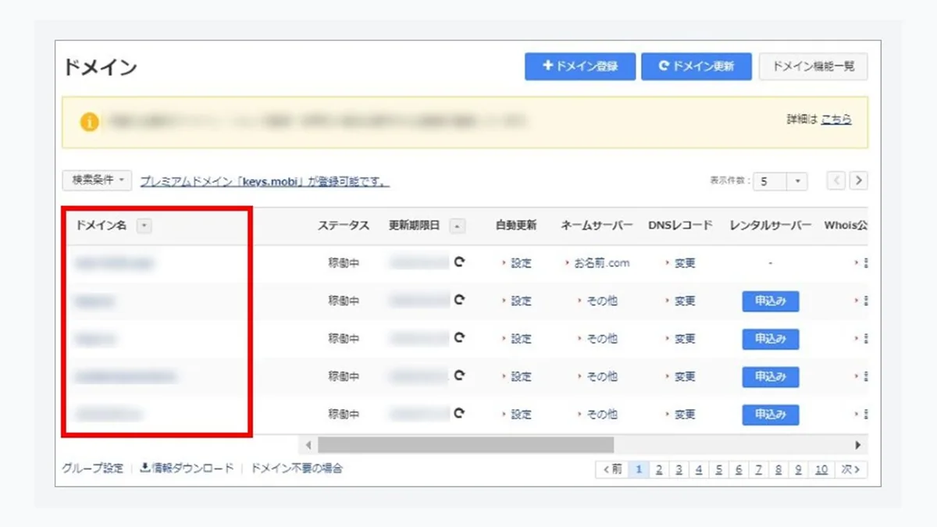Open the こちら details link

tap(836, 119)
